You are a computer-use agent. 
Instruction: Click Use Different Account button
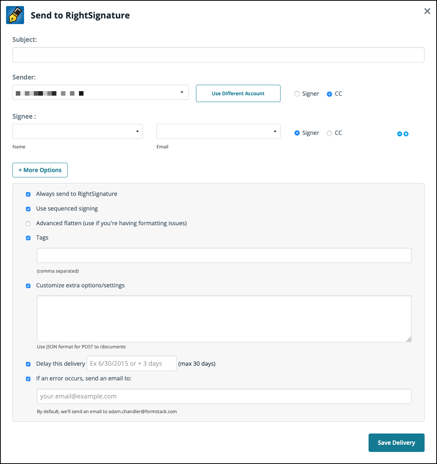tap(238, 93)
